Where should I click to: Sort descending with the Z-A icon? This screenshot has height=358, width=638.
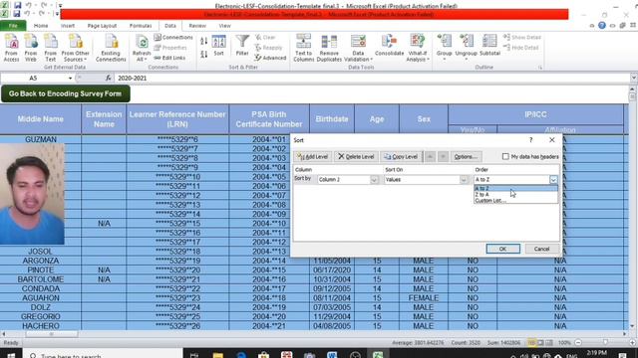click(203, 54)
